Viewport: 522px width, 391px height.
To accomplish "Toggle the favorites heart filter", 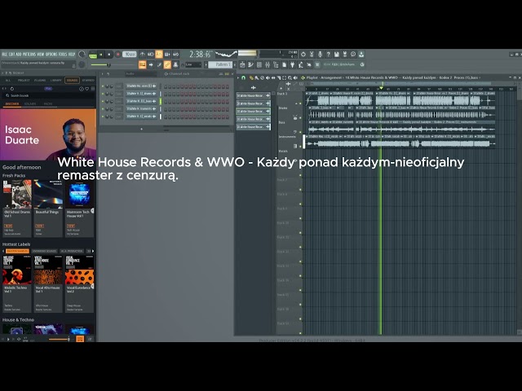I will 87,89.
